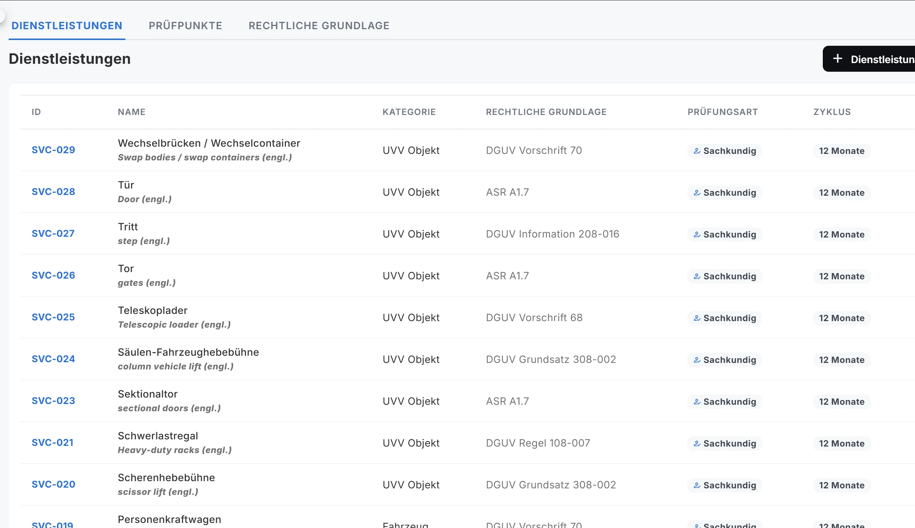915x528 pixels.
Task: Click the plus icon in add button
Action: [x=838, y=59]
